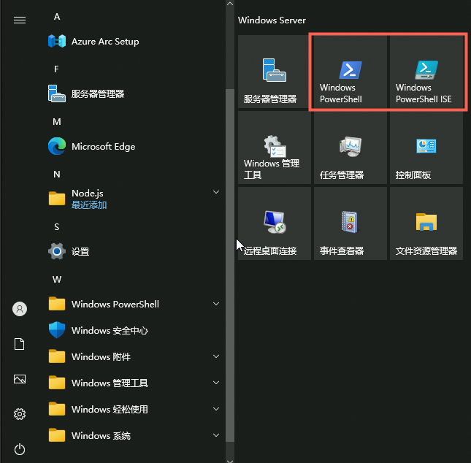This screenshot has height=463, width=471.
Task: Expand the Windows 附件 chevron
Action: pos(216,356)
